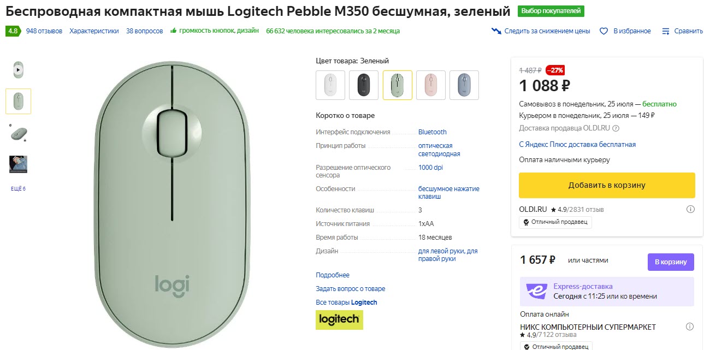The image size is (704, 350).
Task: Click the Bluetooth interface link
Action: (x=432, y=132)
